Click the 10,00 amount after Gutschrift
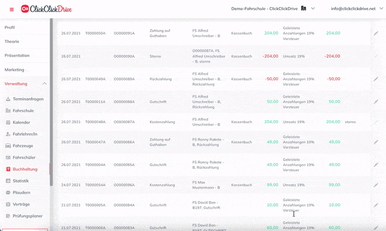 tap(273, 205)
